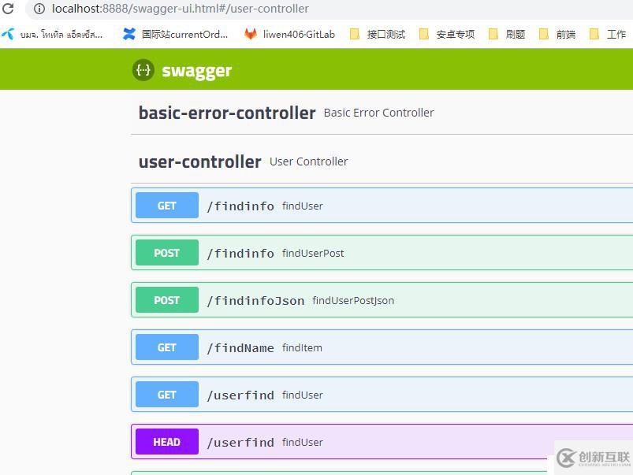Click HEAD button for /userfind

(167, 441)
